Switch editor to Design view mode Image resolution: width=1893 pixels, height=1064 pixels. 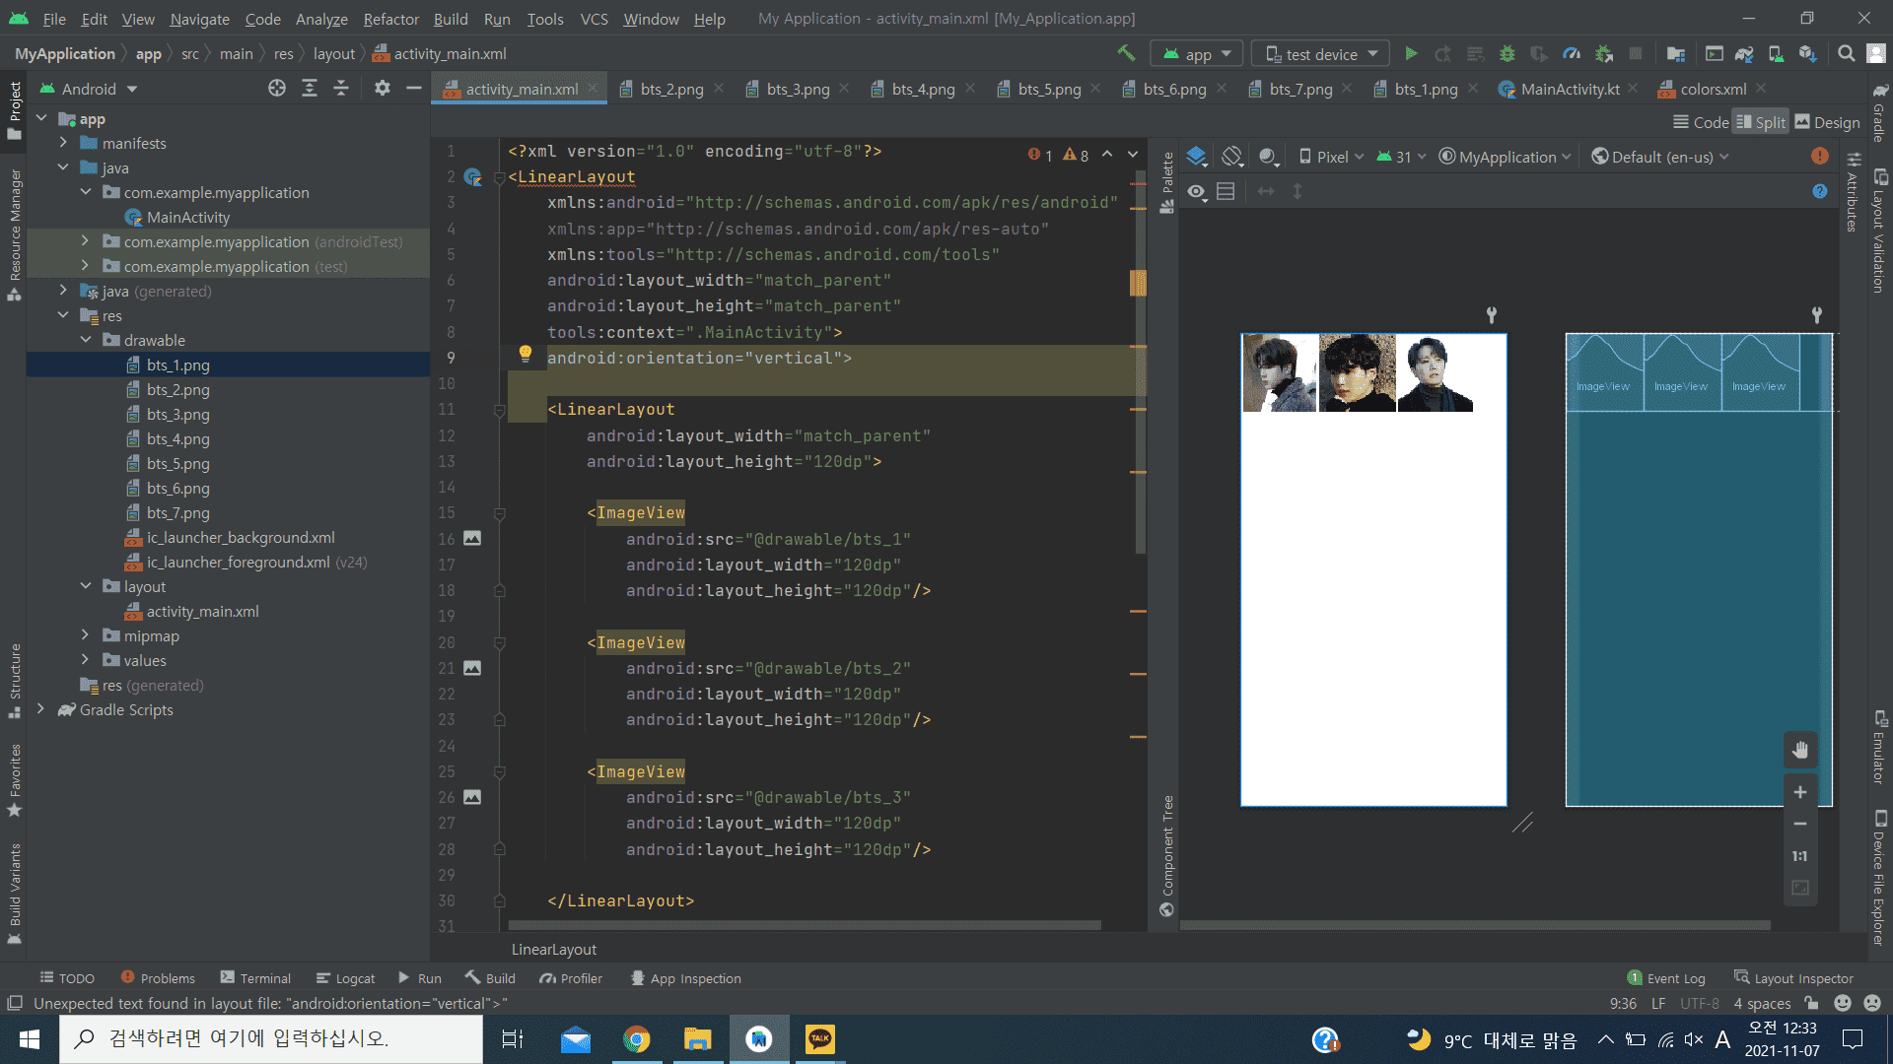(1827, 122)
